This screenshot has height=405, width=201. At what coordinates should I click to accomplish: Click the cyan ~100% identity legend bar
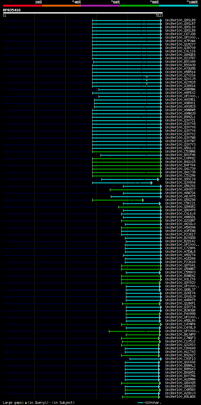click(x=178, y=6)
